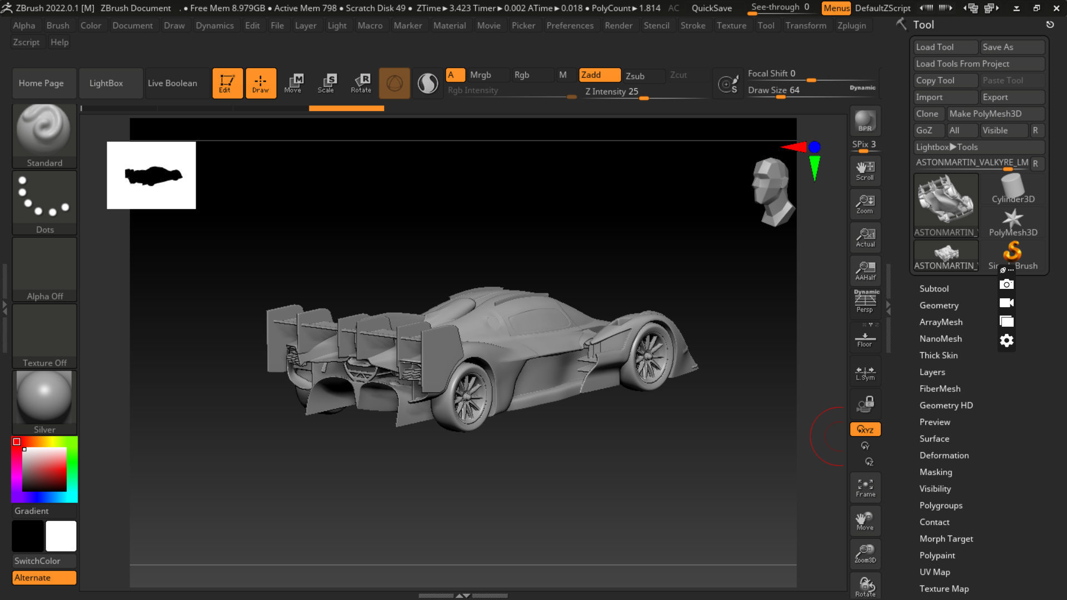Toggle the XYZ rotation mode
Image resolution: width=1067 pixels, height=600 pixels.
click(865, 429)
